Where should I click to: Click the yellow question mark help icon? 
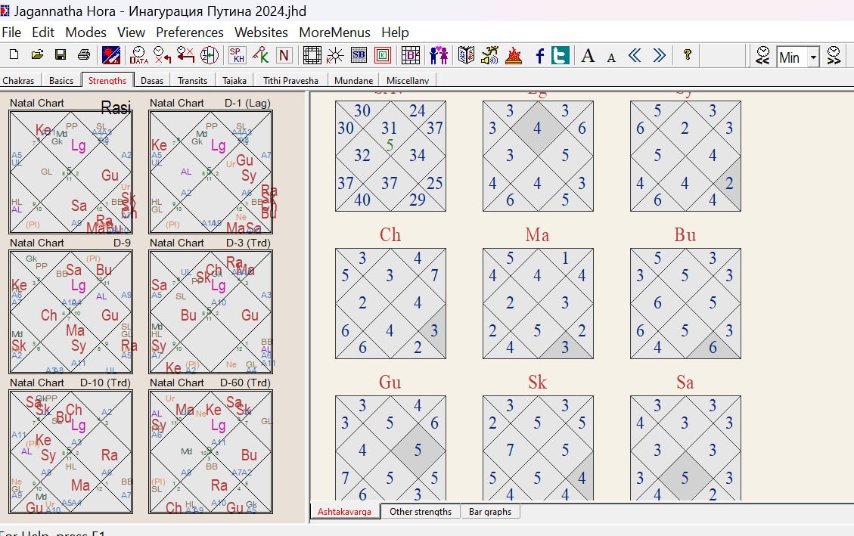pos(688,55)
